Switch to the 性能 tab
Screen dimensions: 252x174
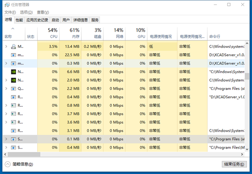click(19, 20)
